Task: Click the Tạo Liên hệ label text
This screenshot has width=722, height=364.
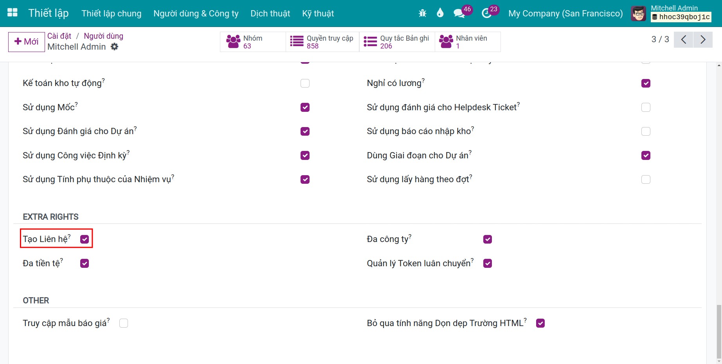Action: click(45, 239)
